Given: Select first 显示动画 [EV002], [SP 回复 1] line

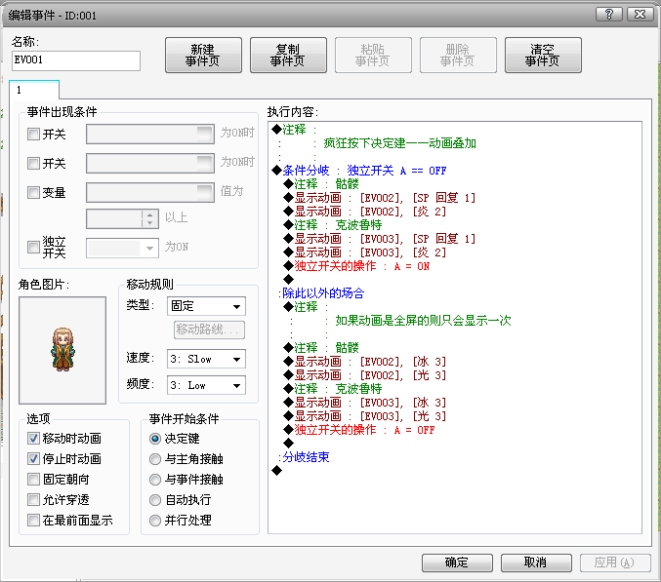Looking at the screenshot, I should 379,198.
